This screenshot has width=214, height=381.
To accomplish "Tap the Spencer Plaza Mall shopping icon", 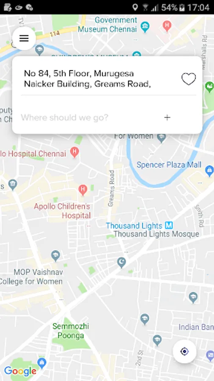I will [209, 171].
